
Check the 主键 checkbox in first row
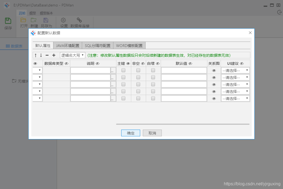(x=123, y=70)
